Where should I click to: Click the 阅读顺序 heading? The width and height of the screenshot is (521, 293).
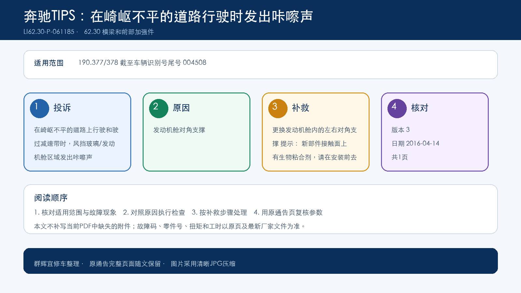[x=51, y=198]
